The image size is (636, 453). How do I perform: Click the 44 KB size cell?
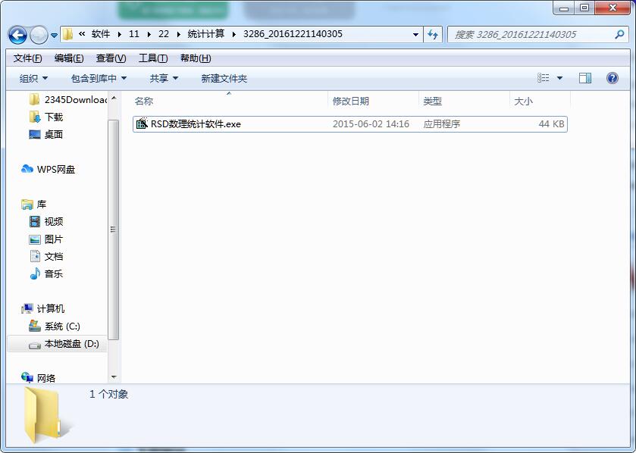(x=551, y=124)
